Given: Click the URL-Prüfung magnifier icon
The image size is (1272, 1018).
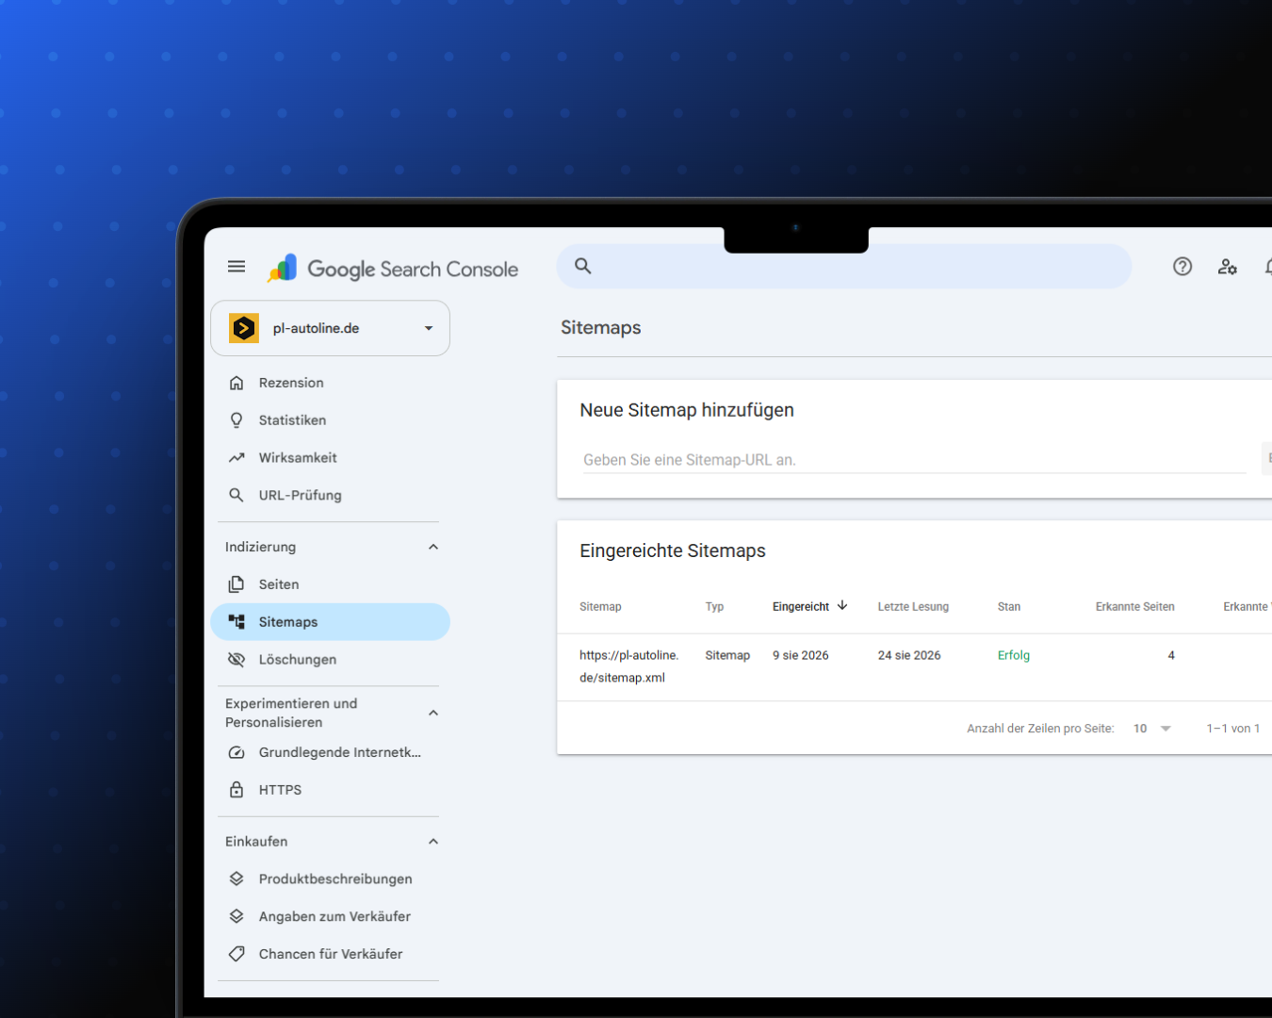Looking at the screenshot, I should click(236, 495).
